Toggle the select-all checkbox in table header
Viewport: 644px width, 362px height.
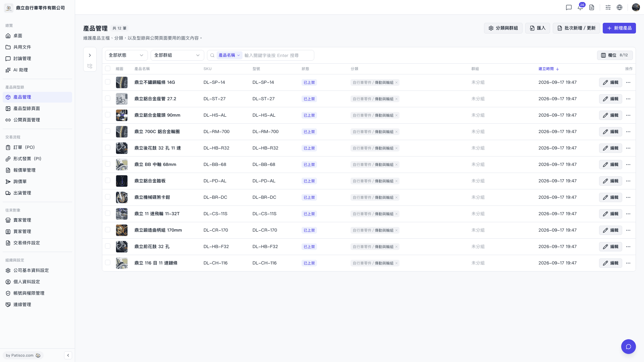pyautogui.click(x=108, y=68)
